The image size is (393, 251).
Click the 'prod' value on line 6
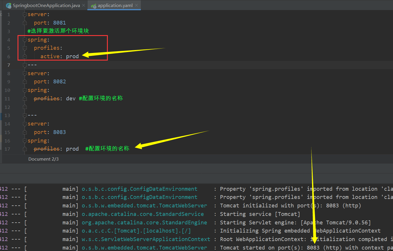[72, 56]
